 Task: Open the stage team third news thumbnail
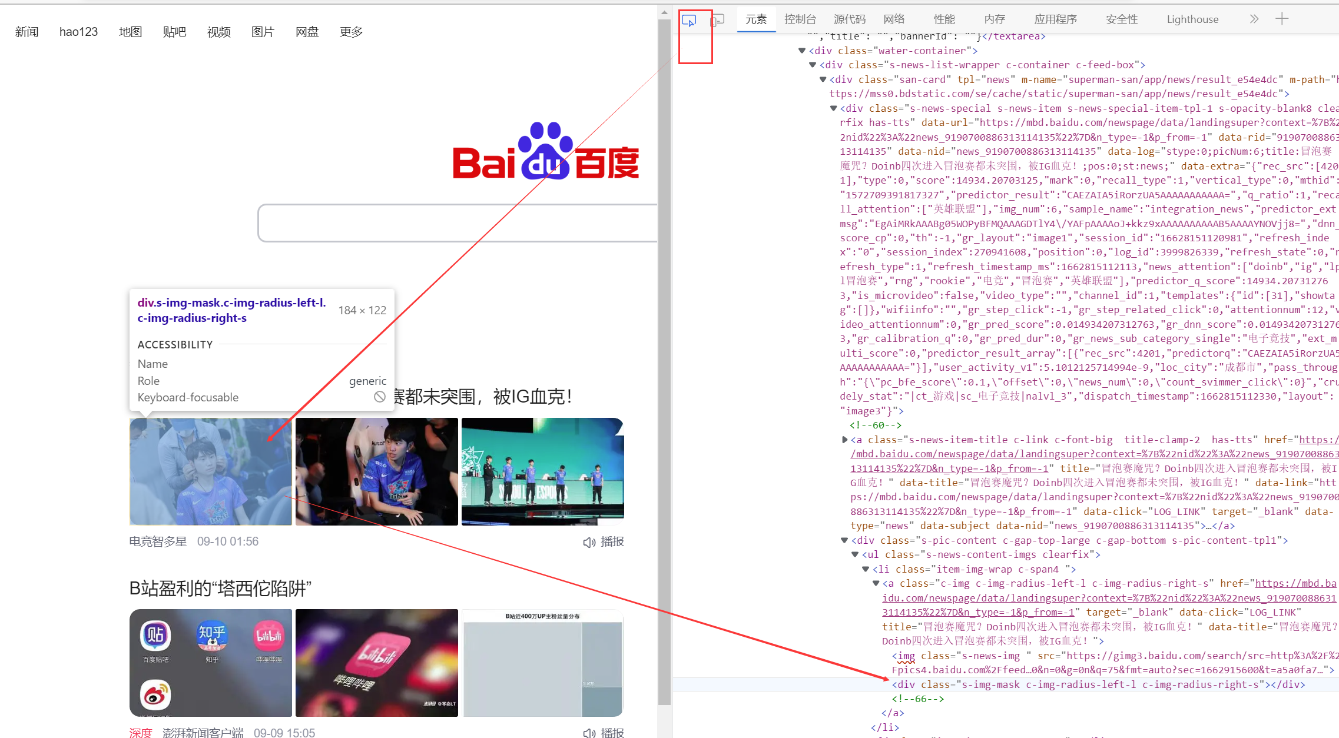[542, 471]
